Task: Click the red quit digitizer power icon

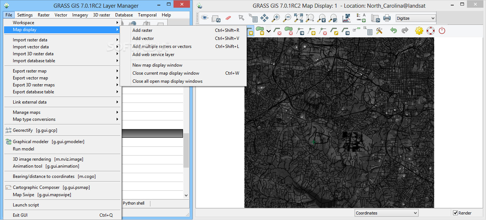Action: point(442,31)
